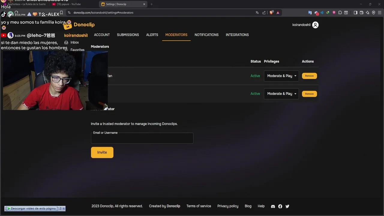Click the koirandoshil channel name in sidebar
This screenshot has width=384, height=216.
click(x=76, y=35)
